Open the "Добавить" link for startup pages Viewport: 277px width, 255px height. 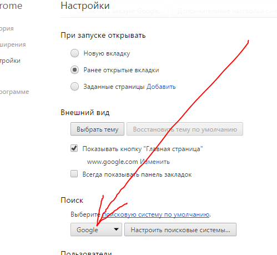point(161,87)
